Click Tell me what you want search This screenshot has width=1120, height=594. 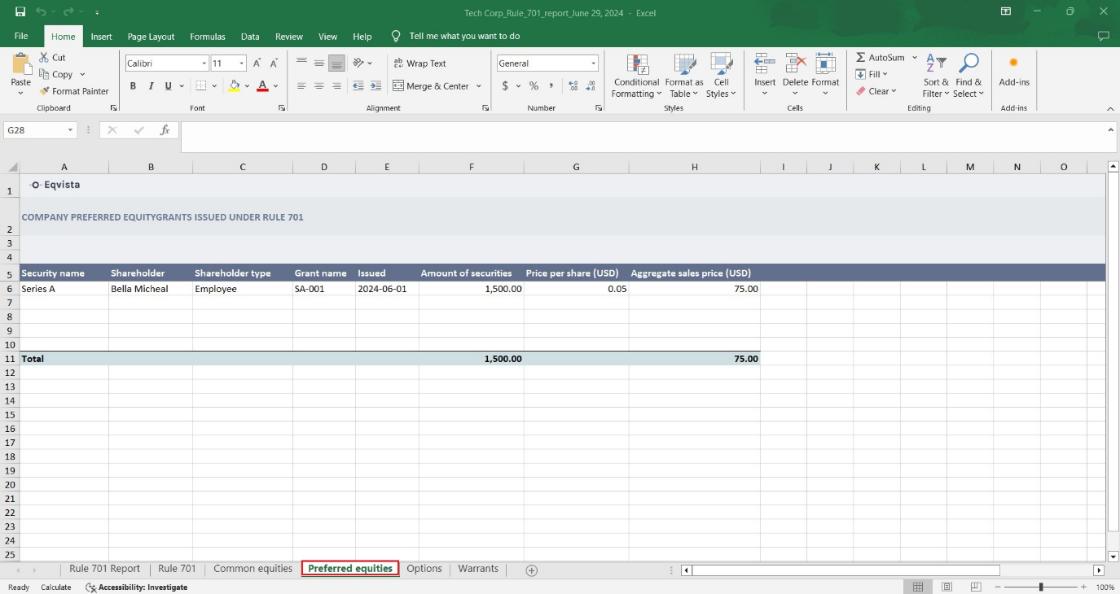[464, 36]
